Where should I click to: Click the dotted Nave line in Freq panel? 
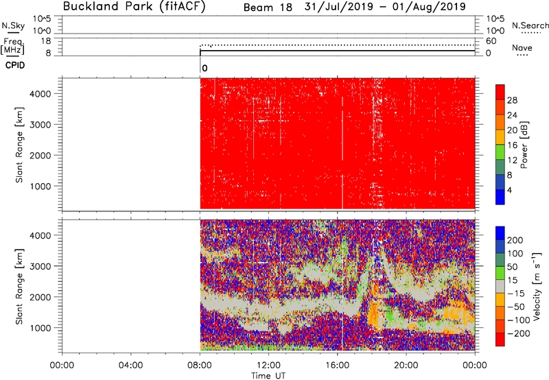(337, 45)
